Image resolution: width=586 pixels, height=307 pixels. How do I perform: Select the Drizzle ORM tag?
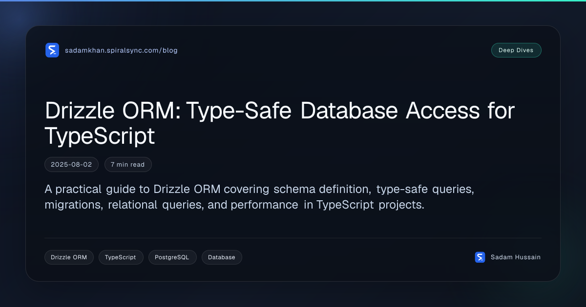coord(69,257)
